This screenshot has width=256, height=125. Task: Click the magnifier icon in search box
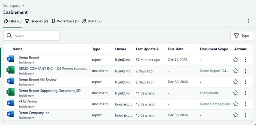[9, 36]
